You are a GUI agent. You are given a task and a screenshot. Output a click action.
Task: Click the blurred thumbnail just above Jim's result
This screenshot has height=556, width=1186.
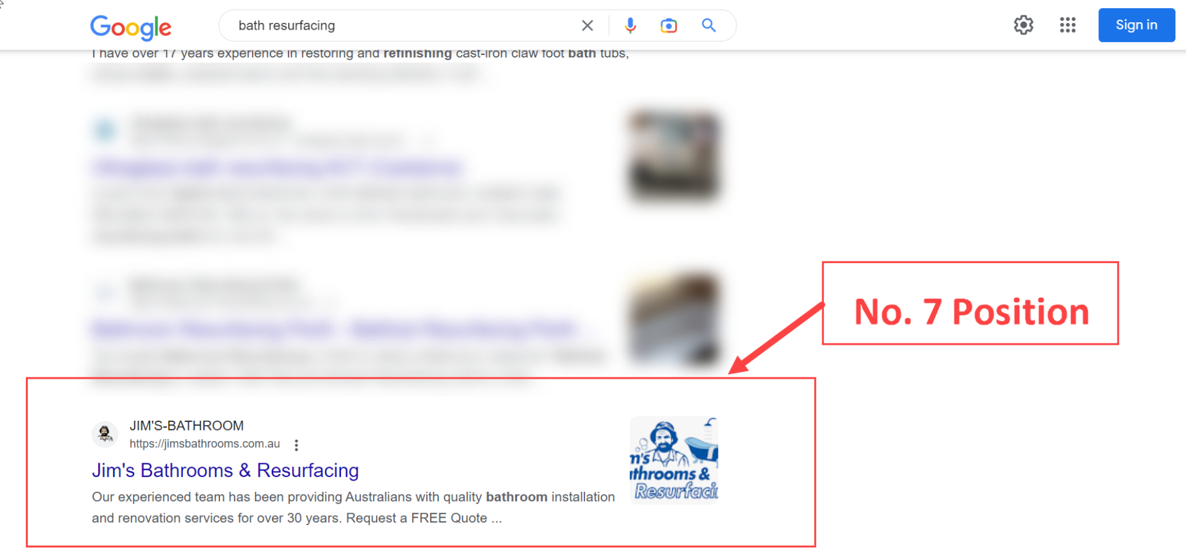674,319
